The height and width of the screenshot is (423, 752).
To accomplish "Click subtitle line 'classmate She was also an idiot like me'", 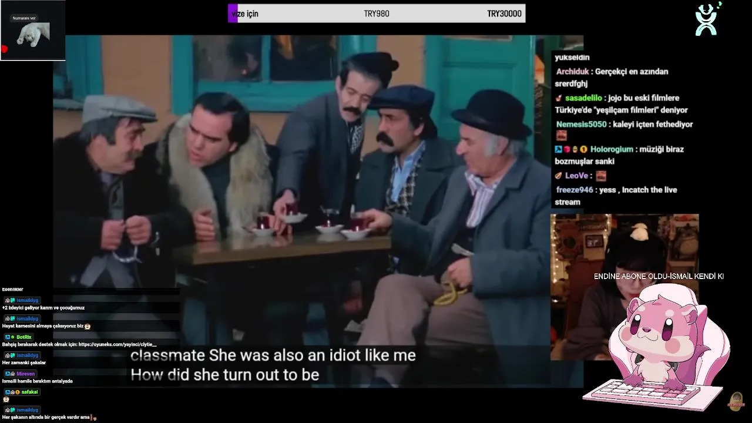I will pos(273,355).
